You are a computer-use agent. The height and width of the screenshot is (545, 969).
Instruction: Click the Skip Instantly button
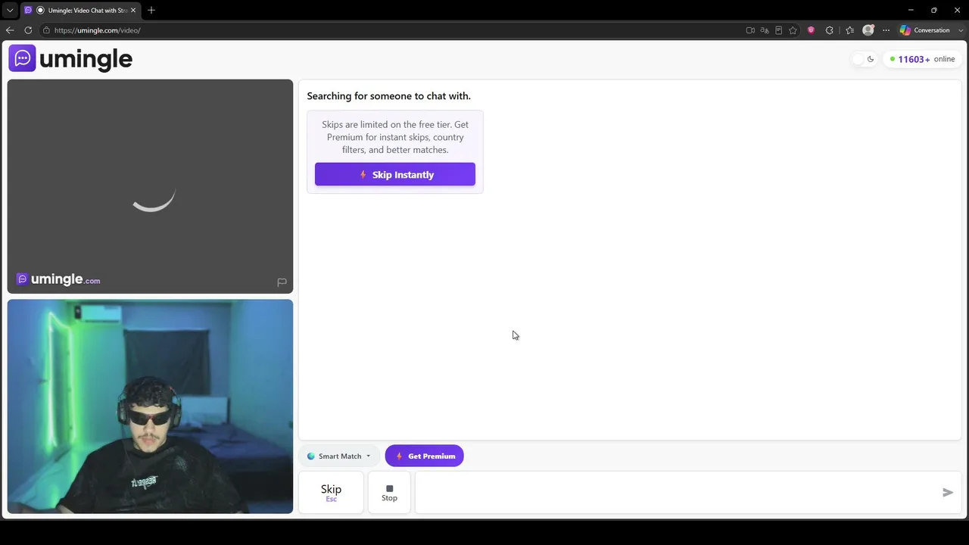click(x=395, y=174)
